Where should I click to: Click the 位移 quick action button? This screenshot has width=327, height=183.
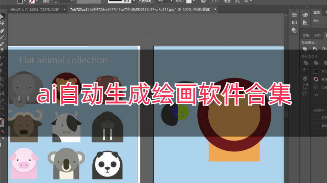coord(320,117)
